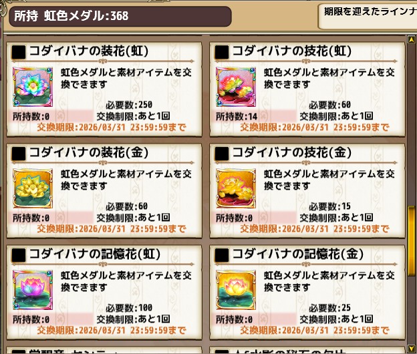Click the コダイバナの技花(虹) flower icon
The height and width of the screenshot is (354, 417).
coord(236,87)
